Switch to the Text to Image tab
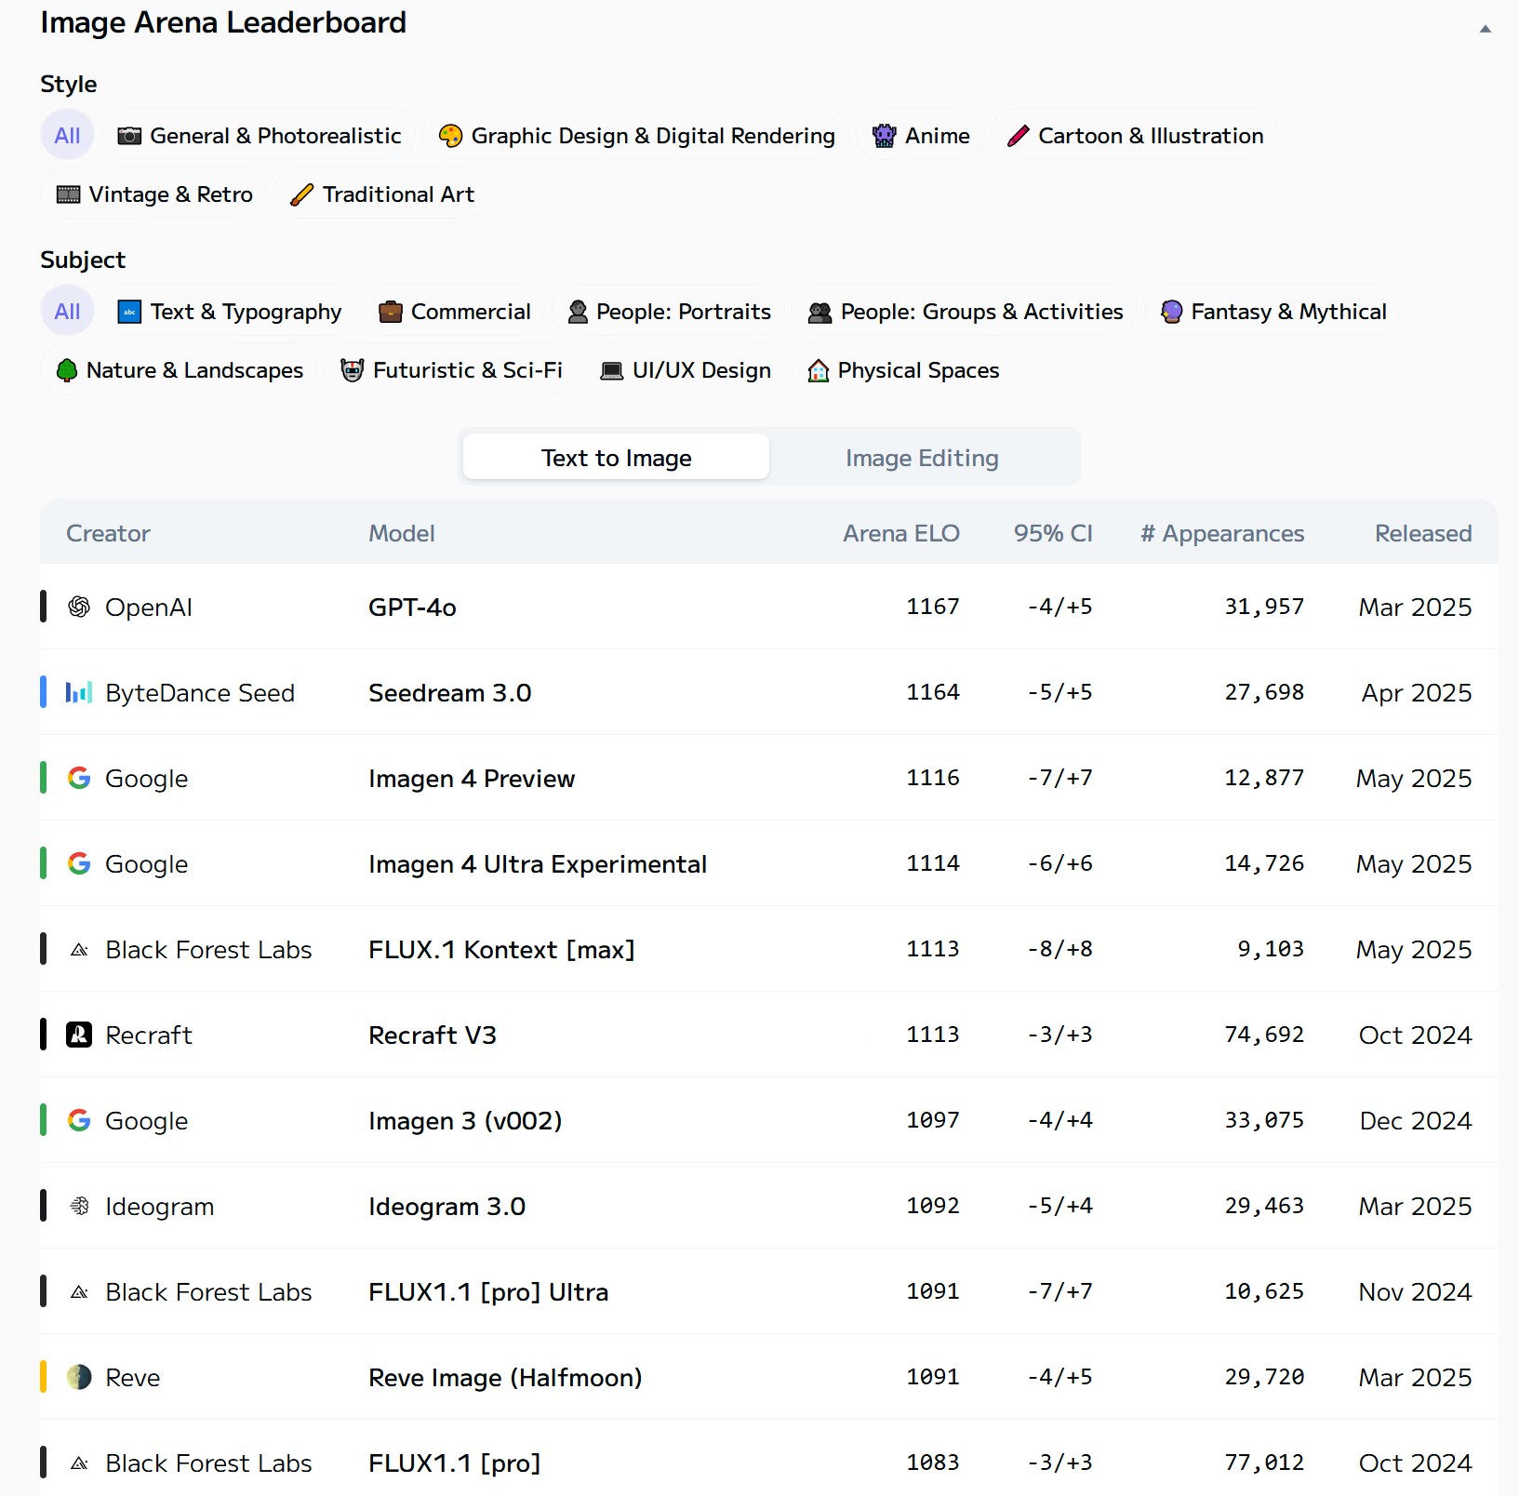Image resolution: width=1519 pixels, height=1496 pixels. tap(616, 457)
